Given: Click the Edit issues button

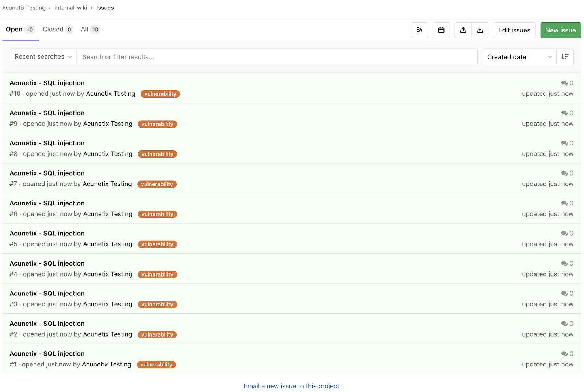Looking at the screenshot, I should pyautogui.click(x=514, y=30).
